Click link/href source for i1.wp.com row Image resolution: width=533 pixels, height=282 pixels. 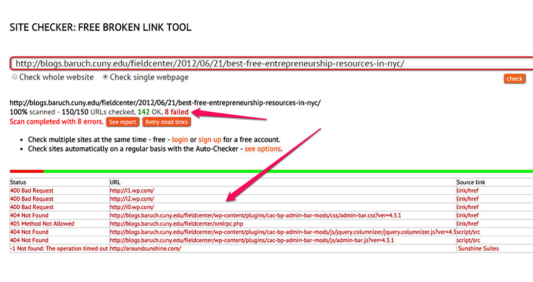pyautogui.click(x=467, y=191)
